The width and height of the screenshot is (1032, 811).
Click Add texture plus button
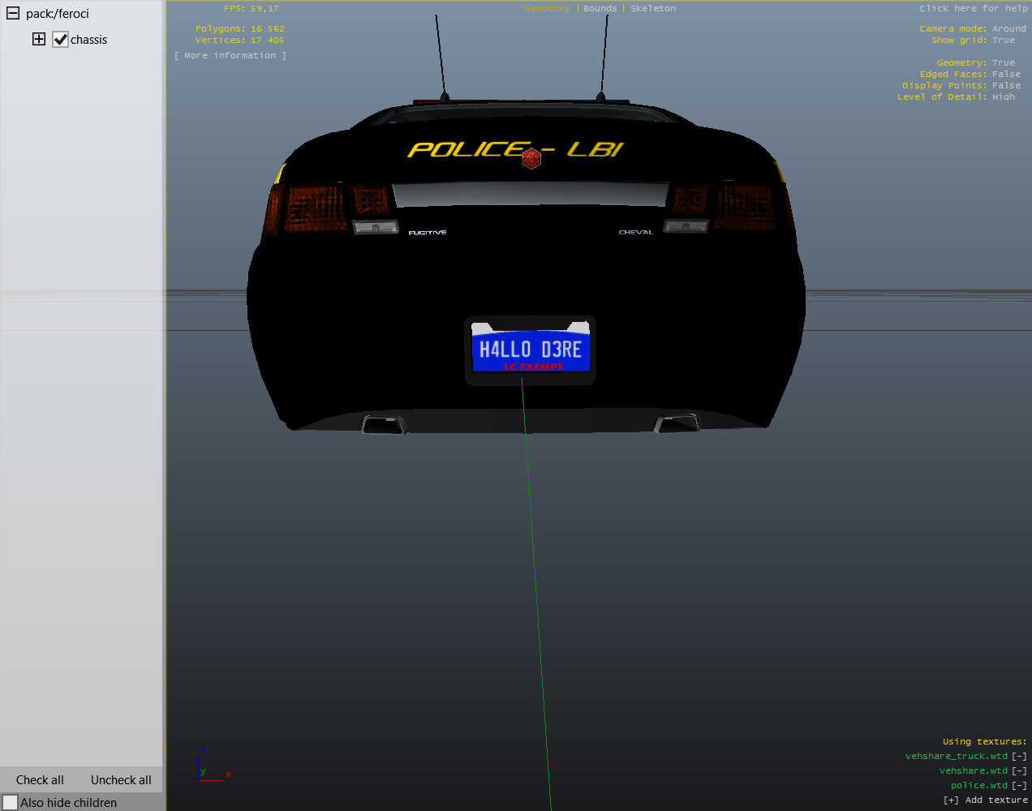click(x=950, y=800)
